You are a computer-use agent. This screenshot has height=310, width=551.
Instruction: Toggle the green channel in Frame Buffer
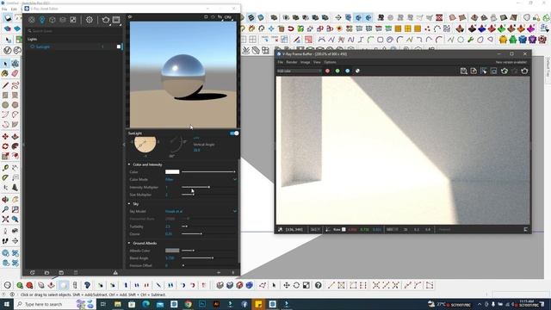coord(337,71)
